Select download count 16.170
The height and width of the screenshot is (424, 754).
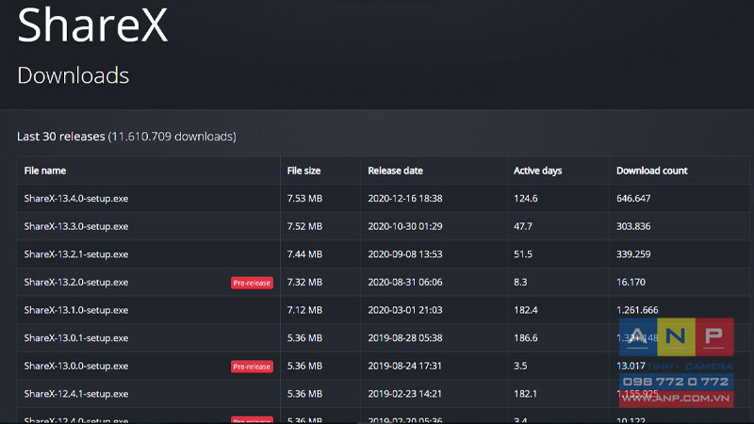point(631,282)
